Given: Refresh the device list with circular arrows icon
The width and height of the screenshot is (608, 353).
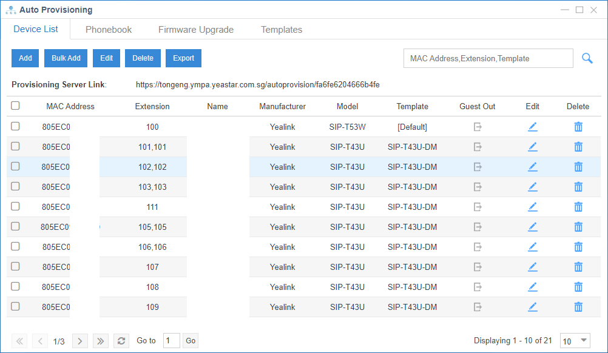Looking at the screenshot, I should point(121,341).
